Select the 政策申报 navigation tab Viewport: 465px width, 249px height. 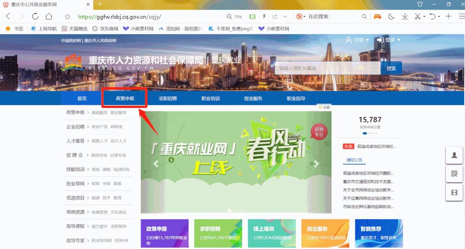pyautogui.click(x=125, y=98)
